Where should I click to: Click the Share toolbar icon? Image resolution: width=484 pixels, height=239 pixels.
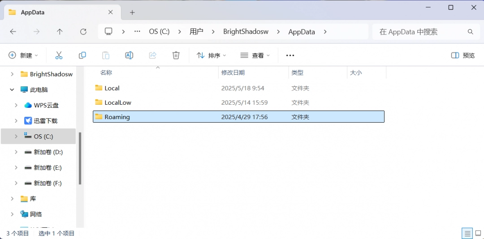tap(152, 55)
